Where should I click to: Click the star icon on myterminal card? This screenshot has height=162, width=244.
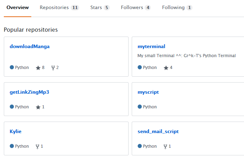point(166,68)
